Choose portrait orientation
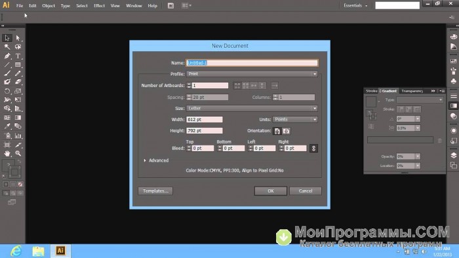459x258 pixels. (x=277, y=131)
